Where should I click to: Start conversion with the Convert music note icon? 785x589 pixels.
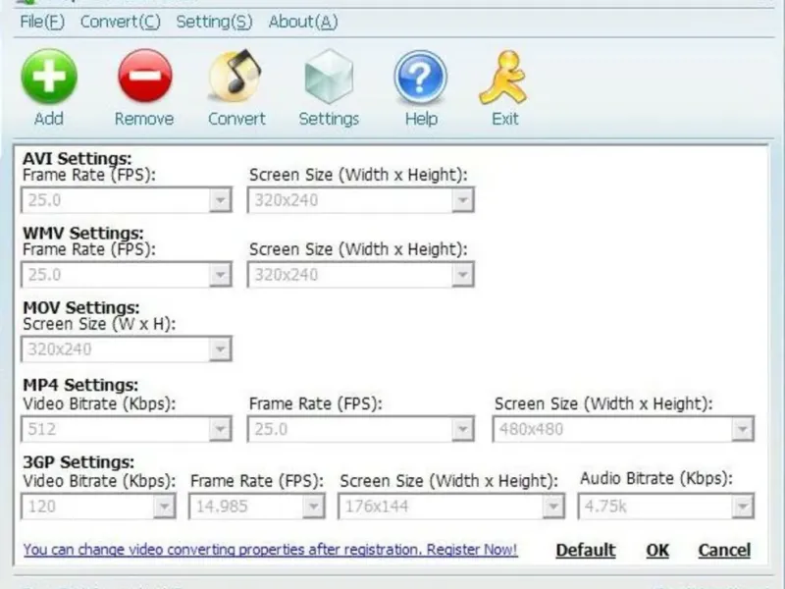tap(235, 76)
